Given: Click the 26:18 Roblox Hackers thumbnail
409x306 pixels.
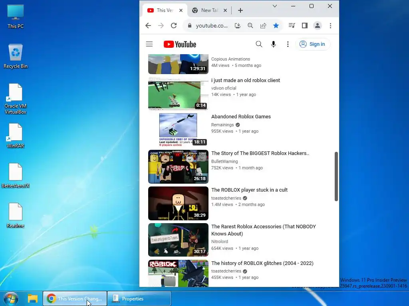Looking at the screenshot, I should tap(178, 167).
